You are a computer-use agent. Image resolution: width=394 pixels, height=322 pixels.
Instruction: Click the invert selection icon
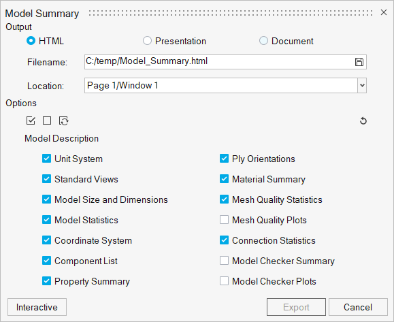coord(63,120)
